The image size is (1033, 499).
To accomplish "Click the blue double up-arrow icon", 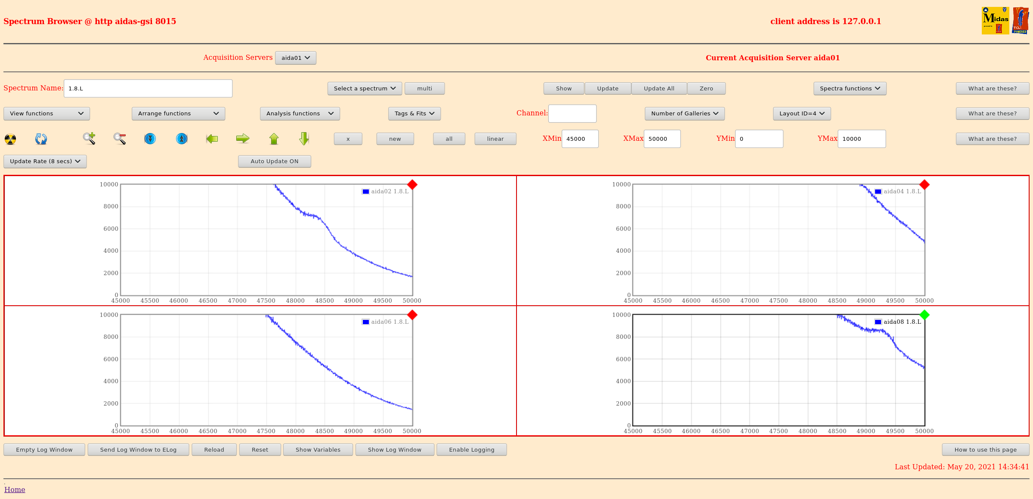I will click(182, 139).
